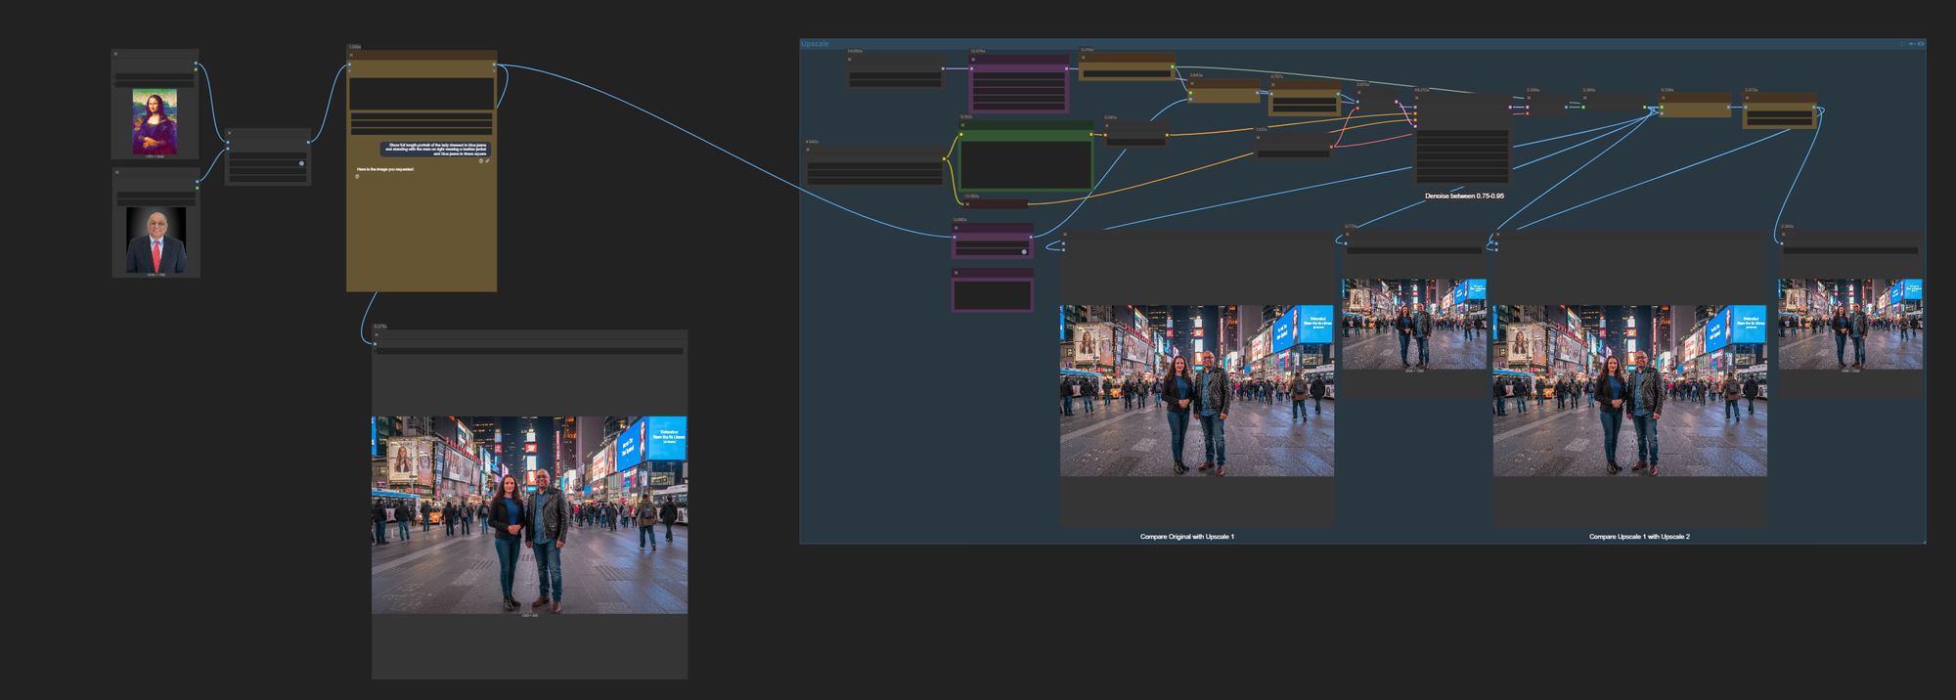Collapse the green text prompt node
This screenshot has width=1956, height=700.
963,125
